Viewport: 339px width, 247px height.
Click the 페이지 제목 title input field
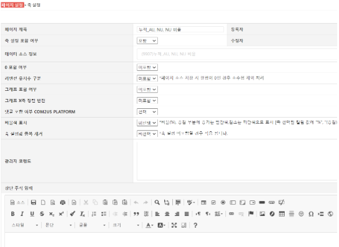click(x=180, y=29)
